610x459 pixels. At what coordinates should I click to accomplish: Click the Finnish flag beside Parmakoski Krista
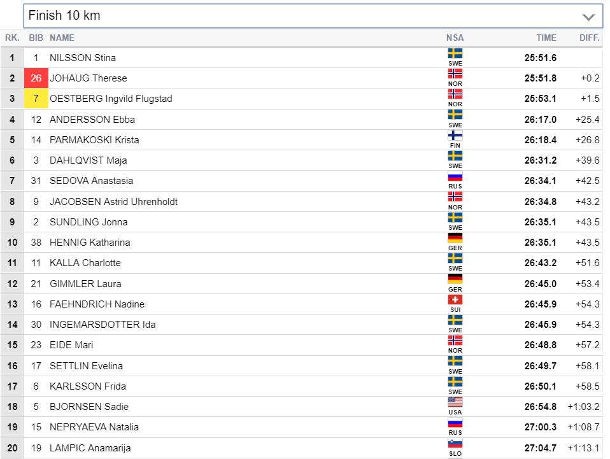(x=455, y=136)
